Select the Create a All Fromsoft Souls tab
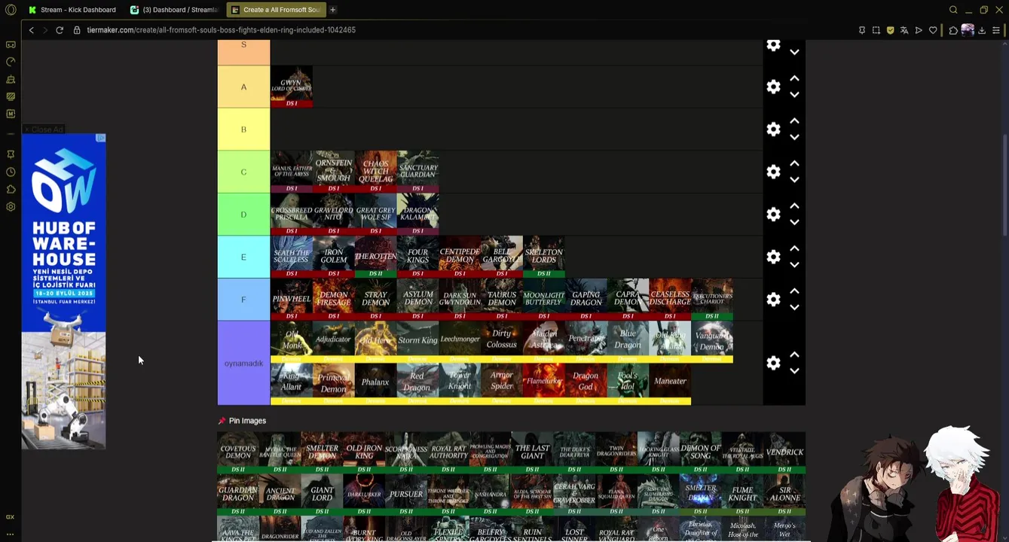The image size is (1009, 542). [x=275, y=10]
